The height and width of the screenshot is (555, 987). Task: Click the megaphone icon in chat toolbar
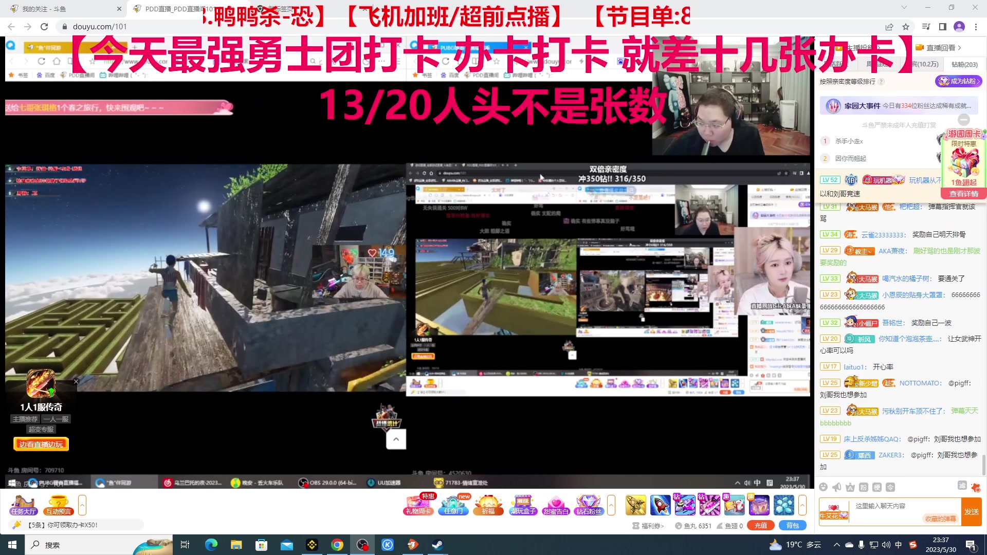837,487
